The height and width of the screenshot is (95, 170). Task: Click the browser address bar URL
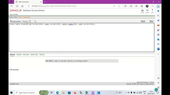click(x=54, y=6)
